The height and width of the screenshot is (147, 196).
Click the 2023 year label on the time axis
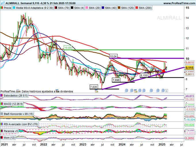83,144
